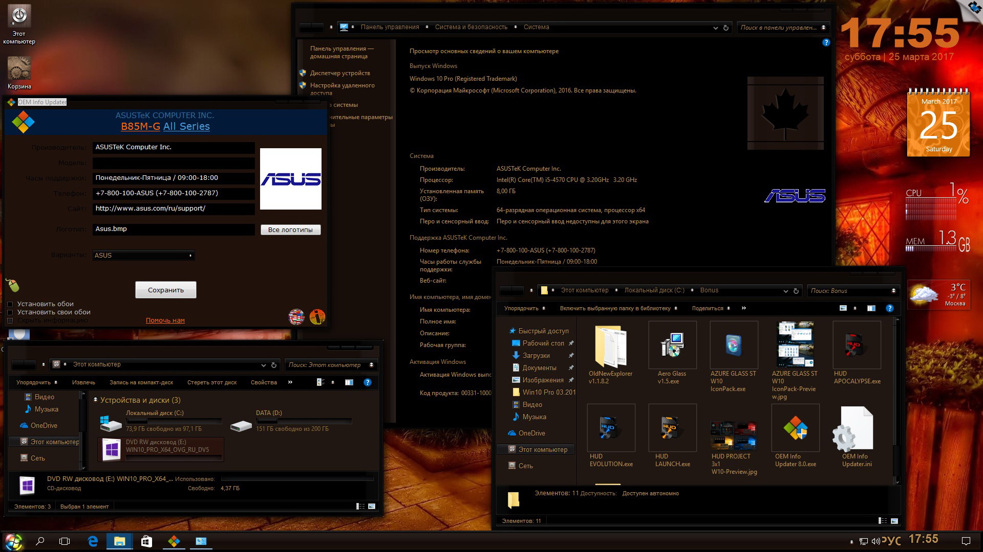Open Упорядочить menu in the Bonus window
Screen dimensions: 983x552
[524, 308]
